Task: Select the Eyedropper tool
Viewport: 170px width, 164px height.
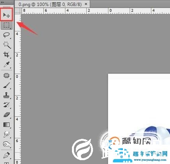Action: point(7,65)
